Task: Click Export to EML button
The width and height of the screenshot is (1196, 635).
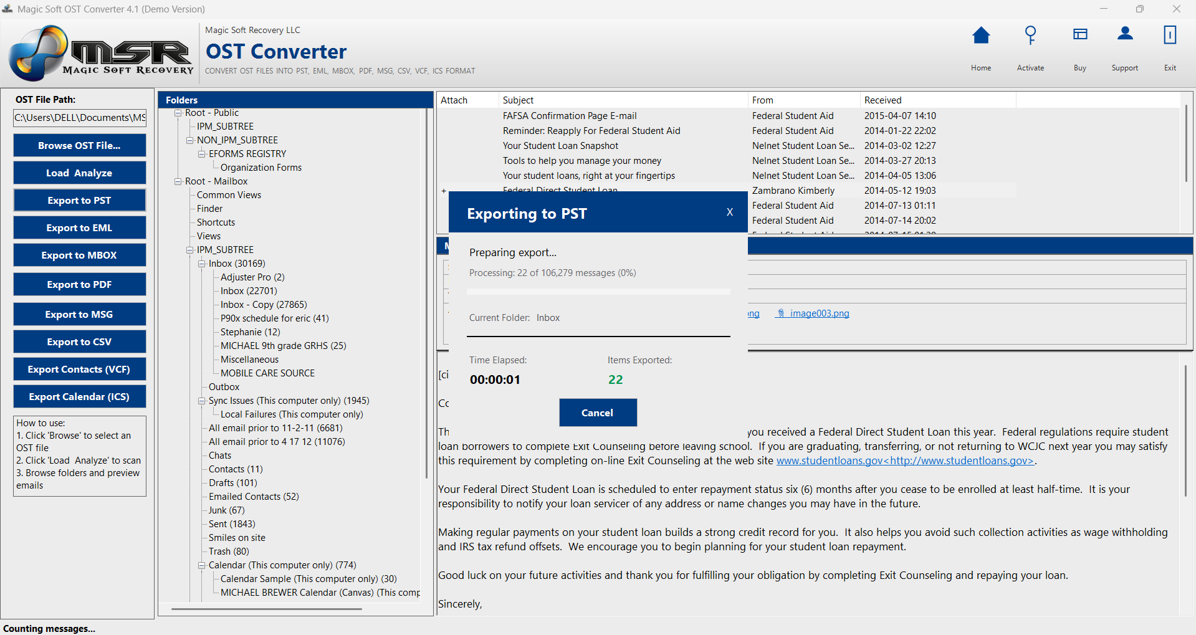Action: [80, 227]
